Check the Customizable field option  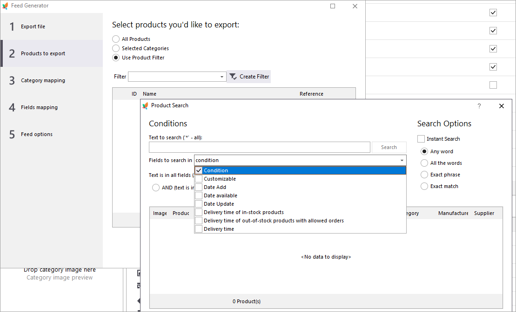199,179
